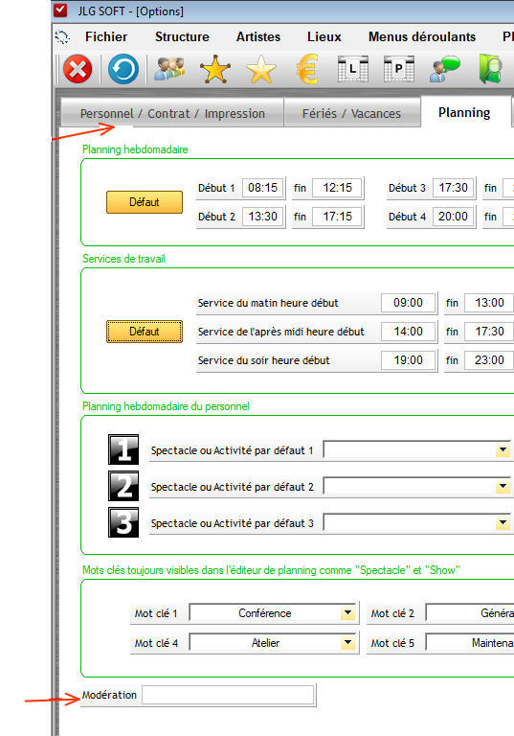Click the sheriff star badge toolbar icon
The height and width of the screenshot is (736, 514).
(214, 69)
